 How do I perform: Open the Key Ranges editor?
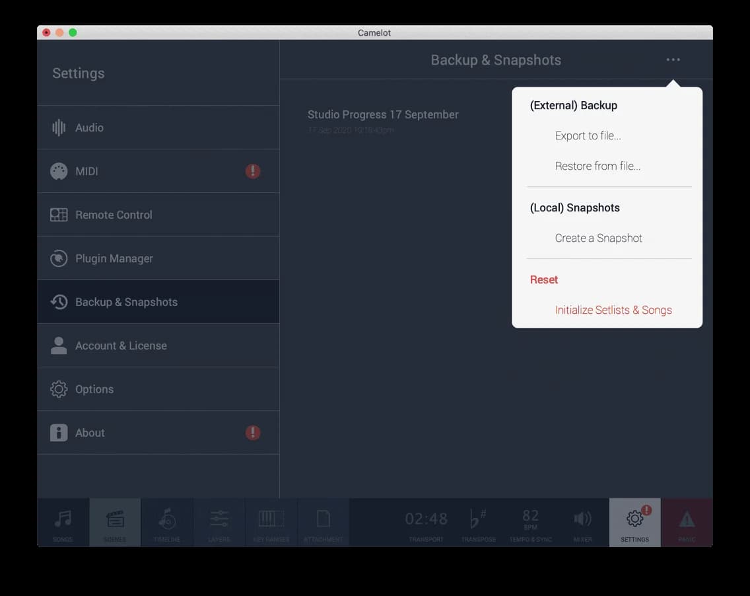(271, 522)
